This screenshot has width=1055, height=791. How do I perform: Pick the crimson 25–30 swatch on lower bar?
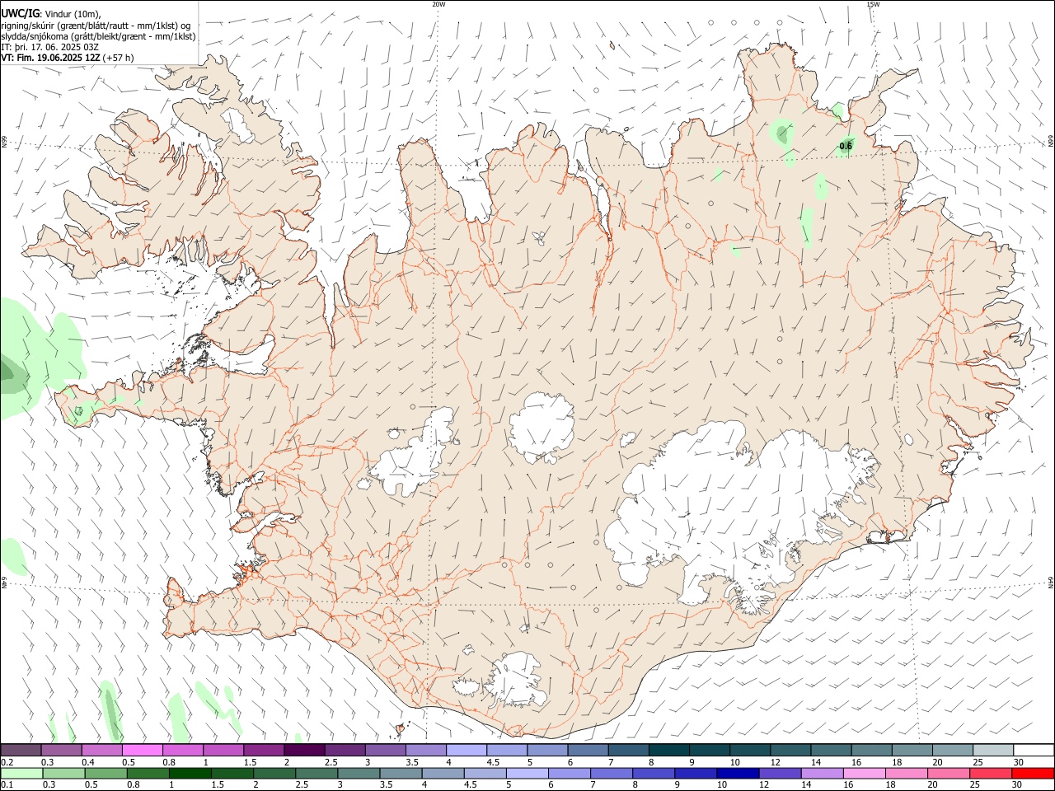989,773
